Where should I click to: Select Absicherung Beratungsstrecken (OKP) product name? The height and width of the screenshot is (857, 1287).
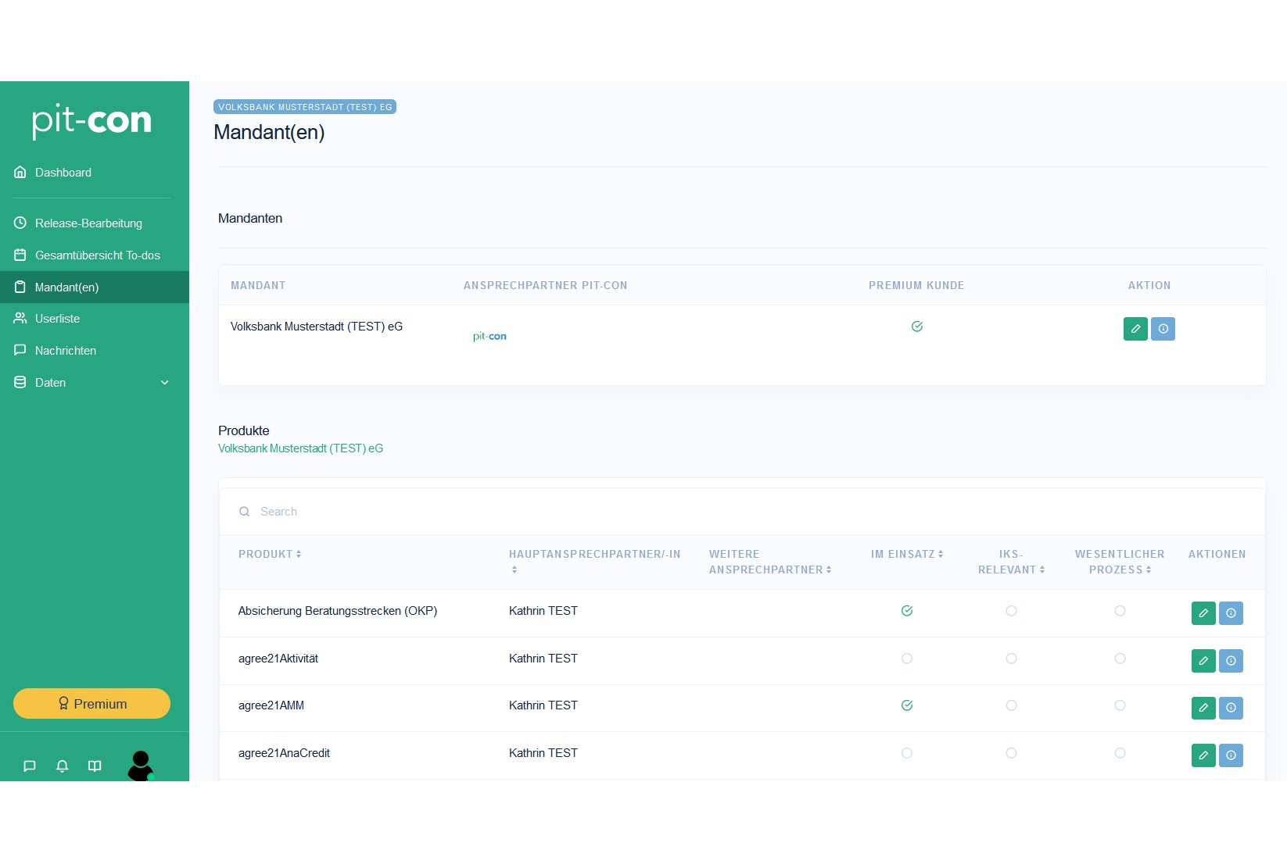[338, 611]
